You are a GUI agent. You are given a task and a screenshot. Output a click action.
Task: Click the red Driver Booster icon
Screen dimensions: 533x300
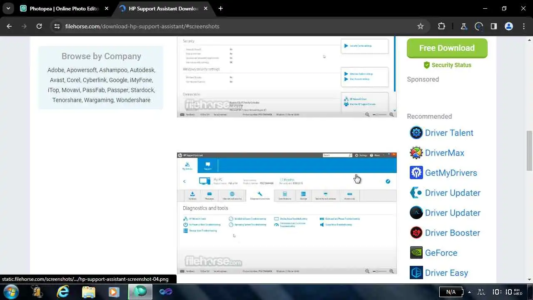(416, 233)
